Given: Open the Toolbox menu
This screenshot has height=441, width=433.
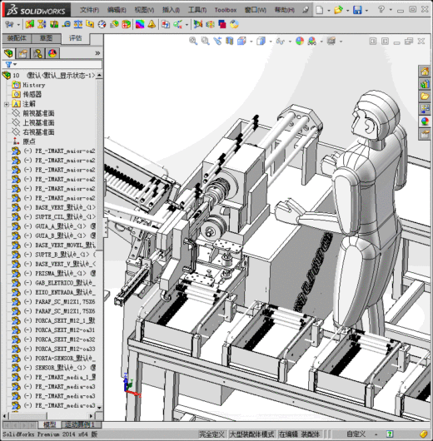Looking at the screenshot, I should click(225, 10).
